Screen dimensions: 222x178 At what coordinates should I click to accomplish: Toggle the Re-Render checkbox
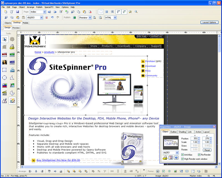[199, 155]
